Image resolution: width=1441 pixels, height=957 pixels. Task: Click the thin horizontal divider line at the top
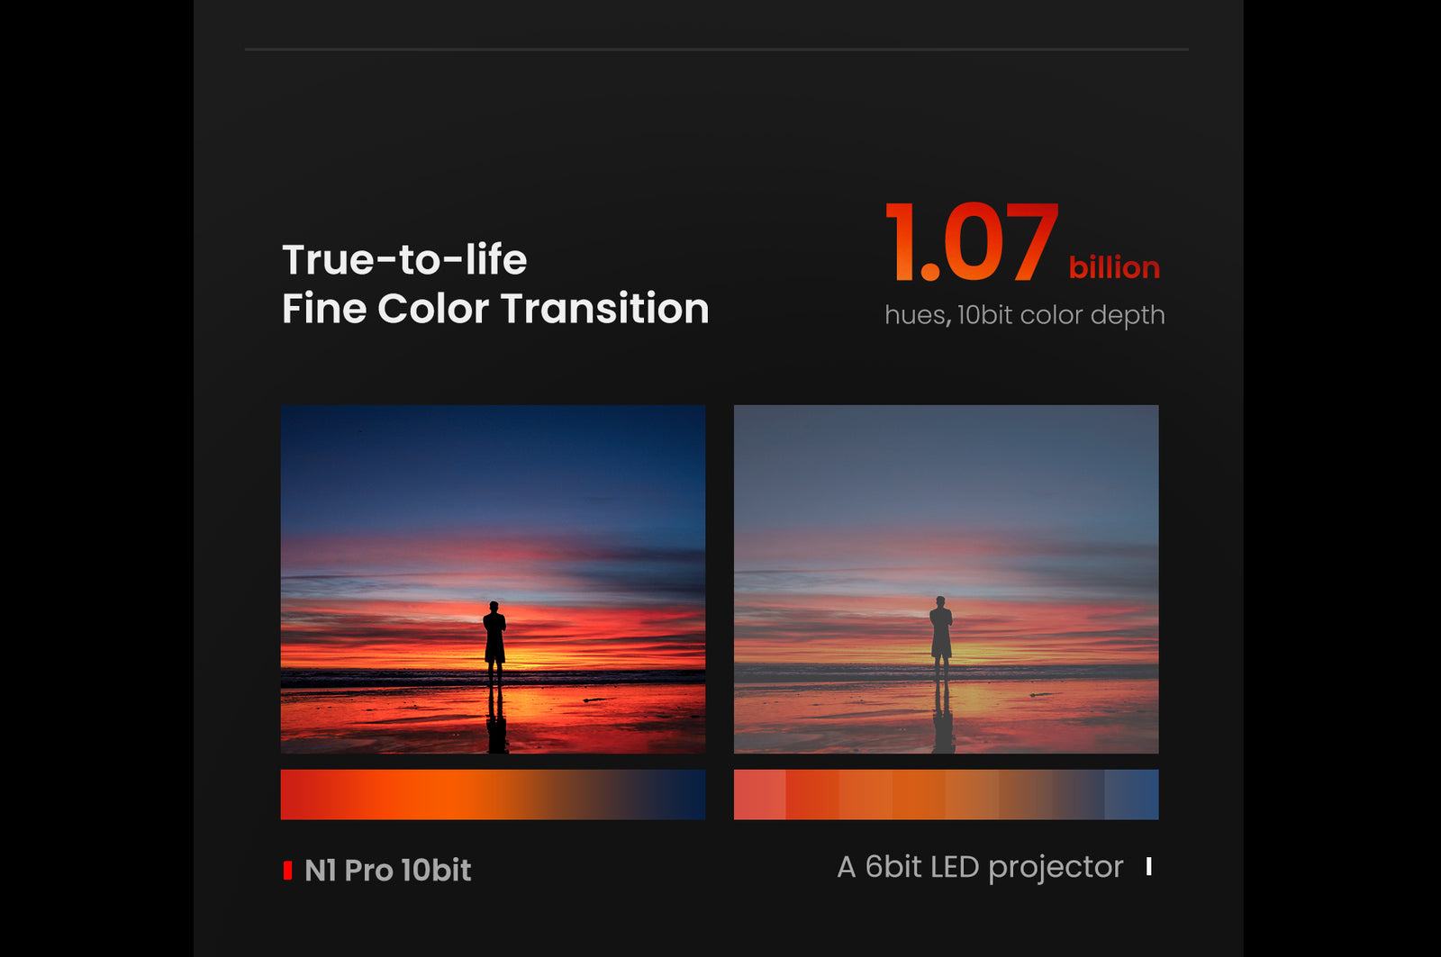click(716, 50)
